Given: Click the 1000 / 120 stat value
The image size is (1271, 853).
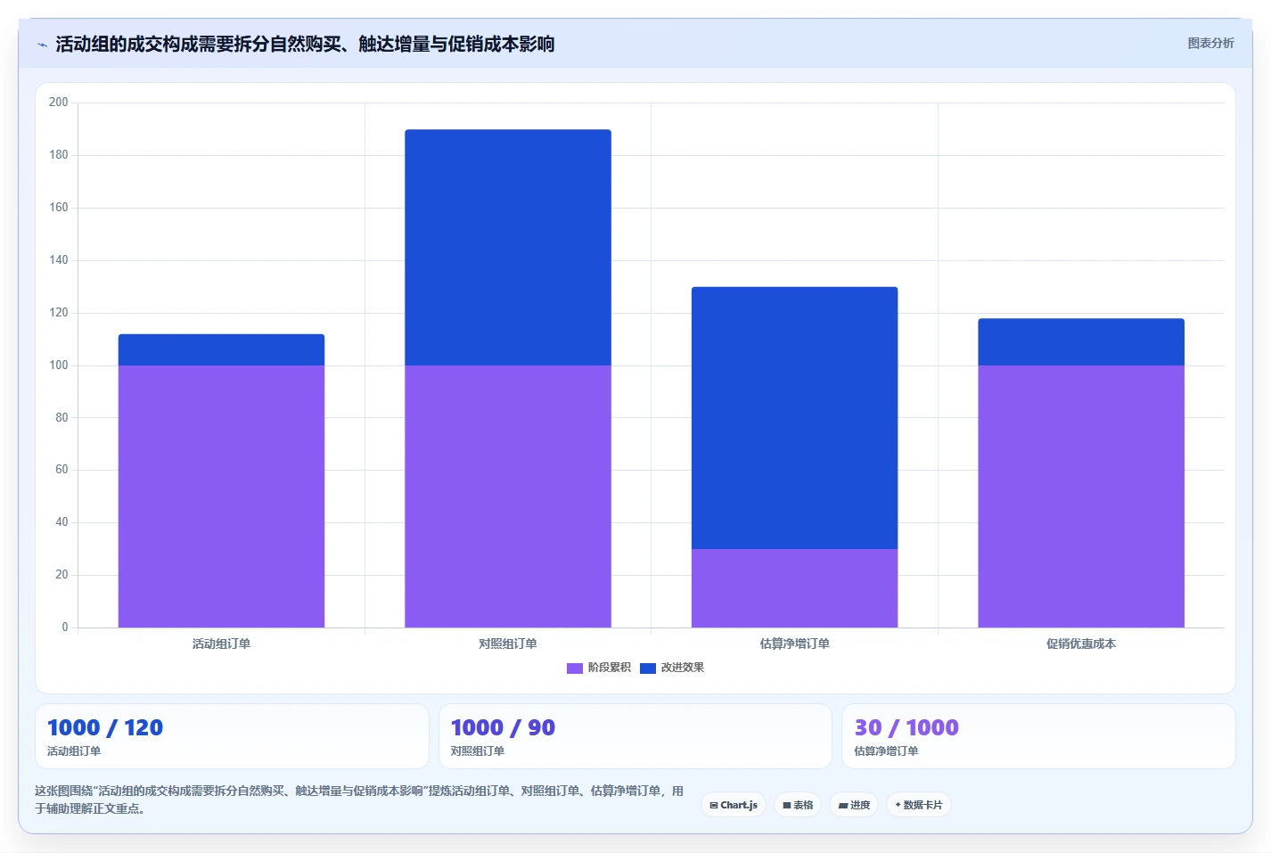Looking at the screenshot, I should (105, 727).
